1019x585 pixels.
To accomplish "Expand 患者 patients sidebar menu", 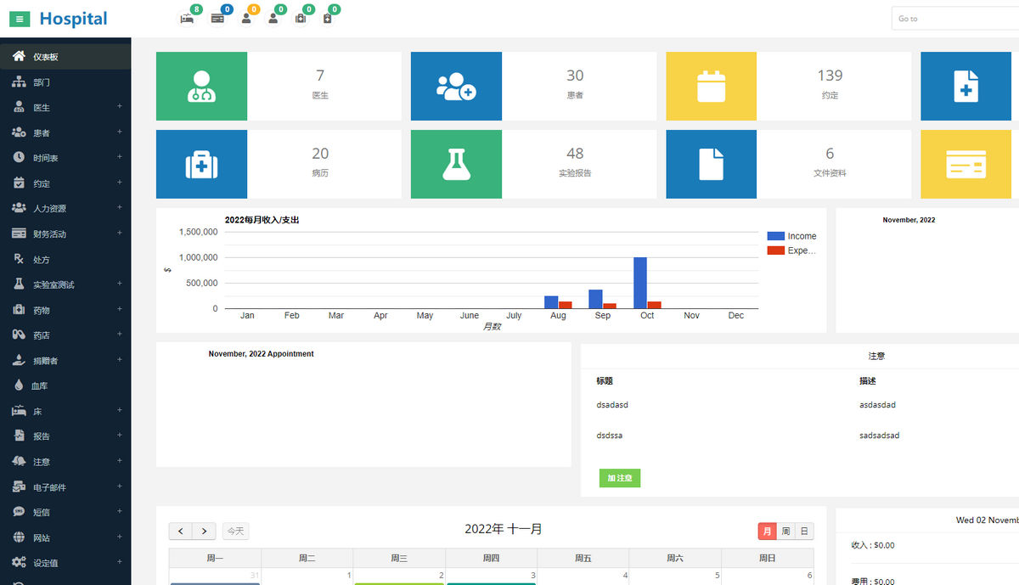I will click(x=65, y=133).
